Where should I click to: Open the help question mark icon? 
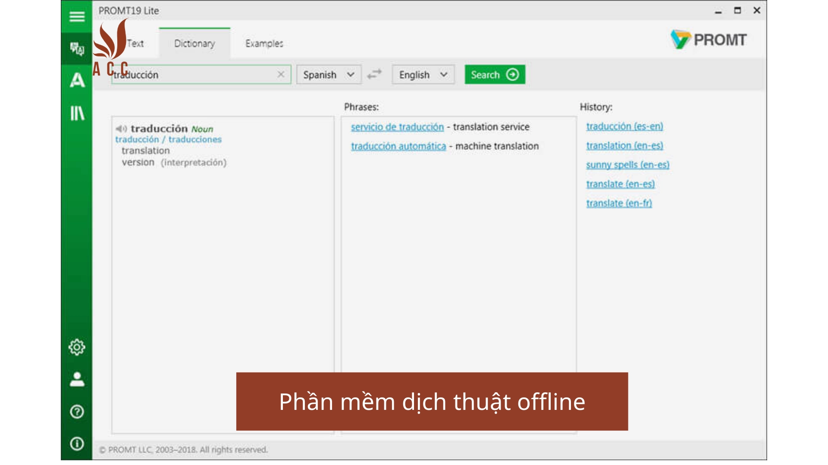pyautogui.click(x=77, y=412)
